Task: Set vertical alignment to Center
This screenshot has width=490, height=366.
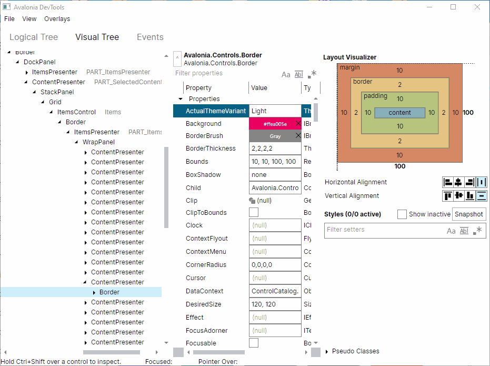Action: point(458,196)
